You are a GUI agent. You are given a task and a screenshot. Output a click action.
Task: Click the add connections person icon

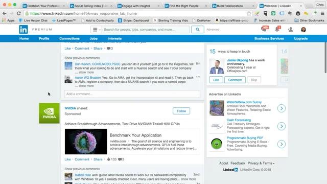(x=290, y=30)
